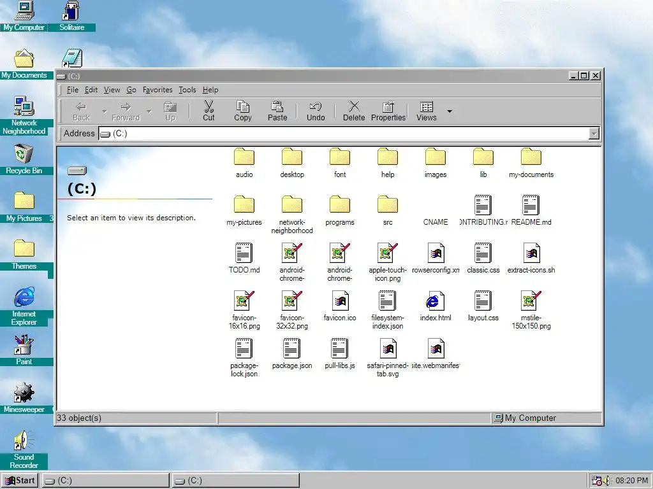Select the audio folder

click(244, 163)
